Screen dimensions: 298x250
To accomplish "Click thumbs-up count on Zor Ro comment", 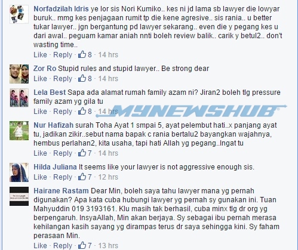I will [x=90, y=79].
